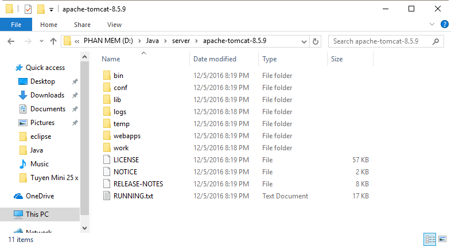Go back with the Back arrow
The width and height of the screenshot is (451, 246).
11,41
